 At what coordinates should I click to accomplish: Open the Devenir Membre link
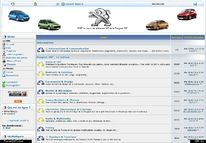click(74, 4)
